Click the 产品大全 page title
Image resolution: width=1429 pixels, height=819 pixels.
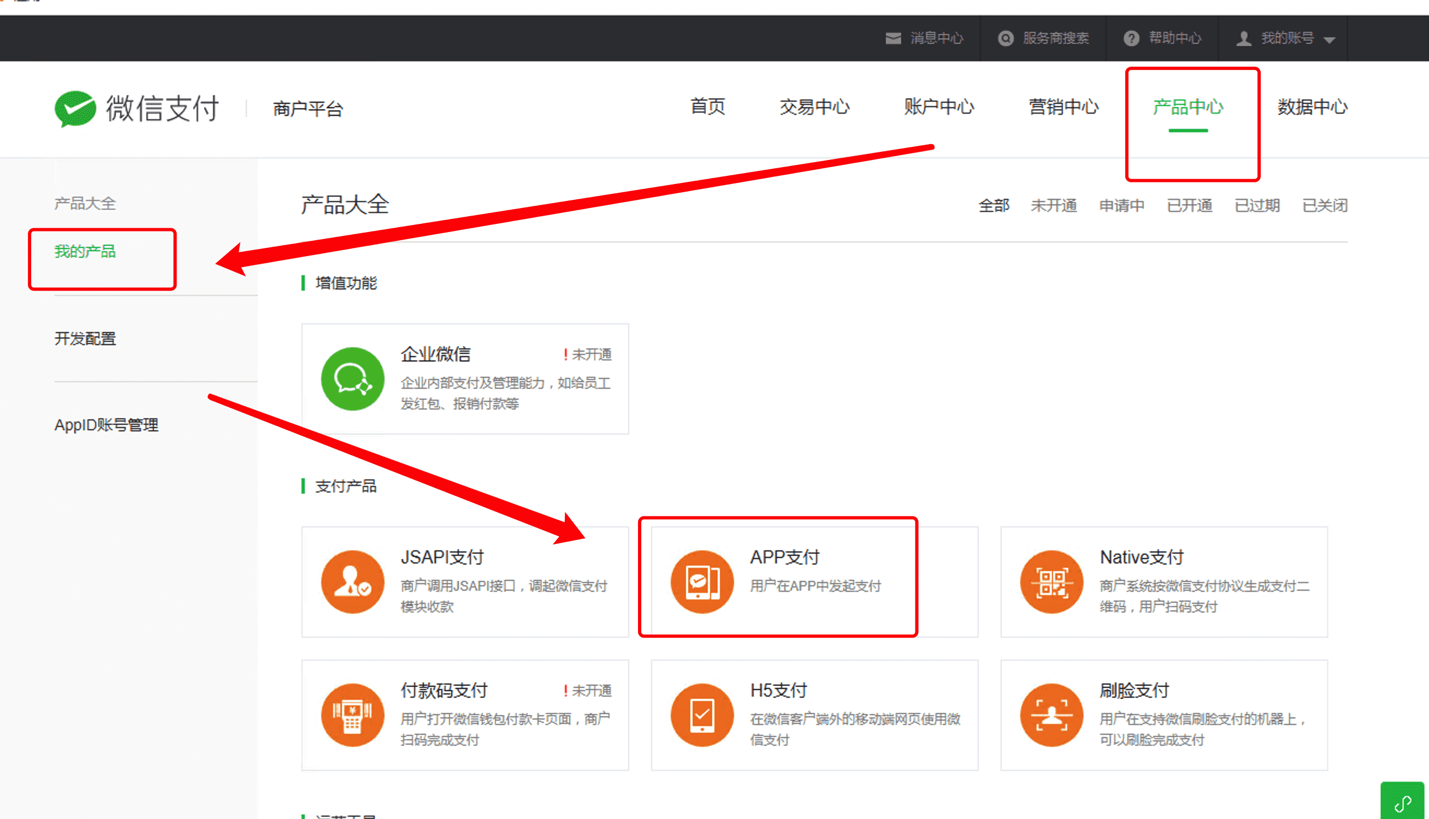click(x=345, y=204)
